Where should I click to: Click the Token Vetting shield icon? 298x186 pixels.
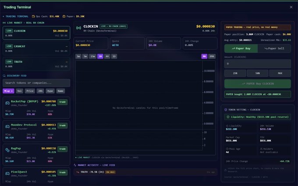point(226,110)
